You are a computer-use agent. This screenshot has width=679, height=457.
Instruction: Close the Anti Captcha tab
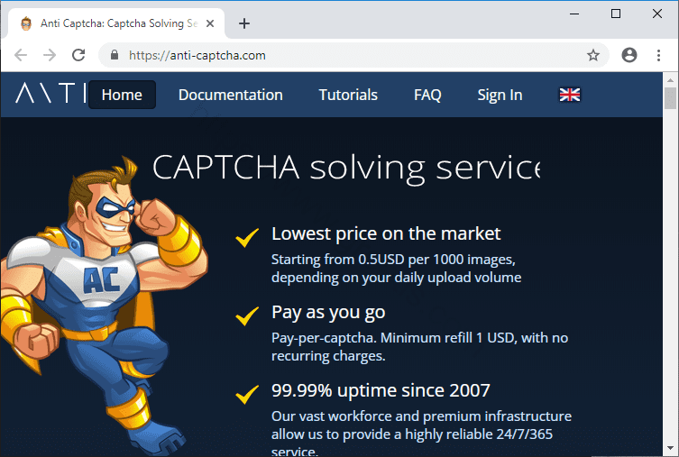pyautogui.click(x=210, y=23)
